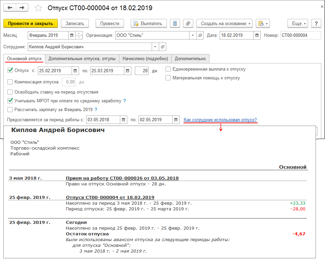The image size is (325, 259).
Task: Check Единовременная выплата к отпуску
Action: pos(168,69)
